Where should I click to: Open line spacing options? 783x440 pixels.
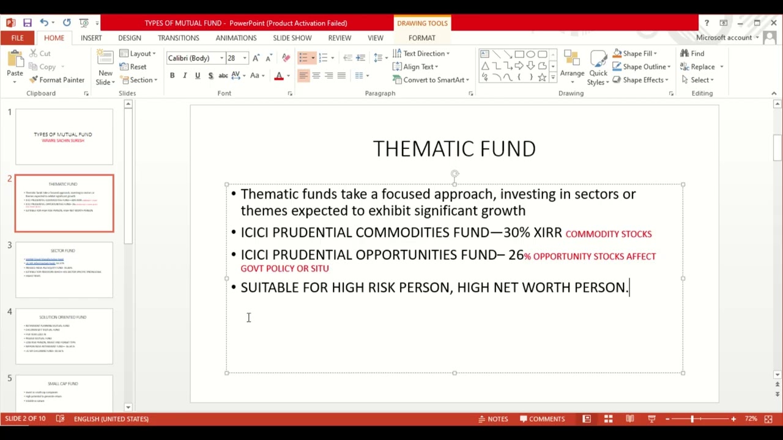pos(379,58)
